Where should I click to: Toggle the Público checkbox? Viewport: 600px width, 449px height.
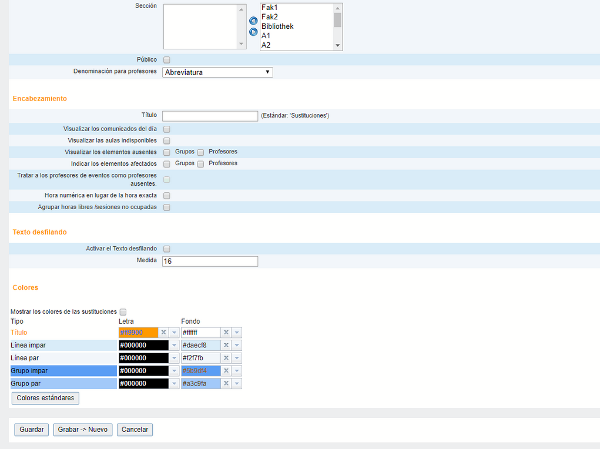pos(167,60)
